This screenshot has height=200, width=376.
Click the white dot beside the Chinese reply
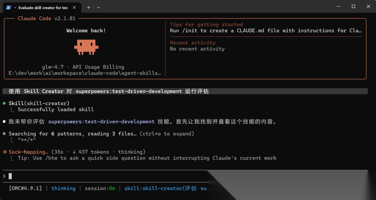coord(4,122)
